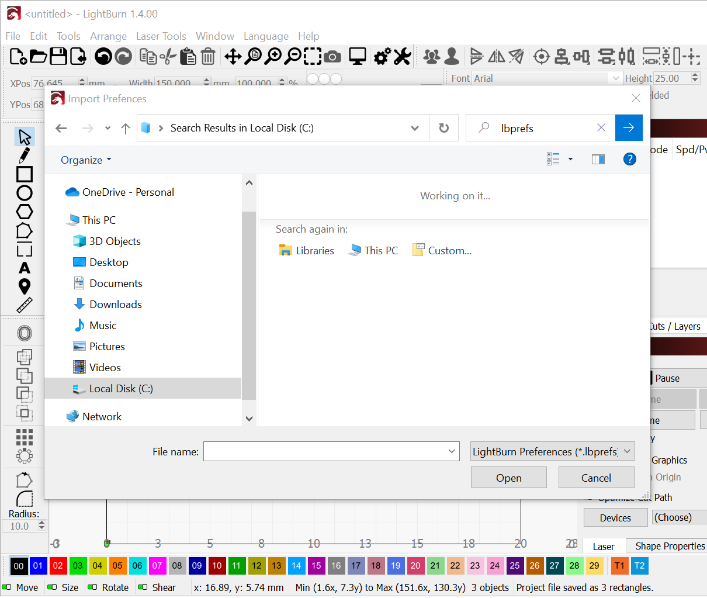707x598 pixels.
Task: Click the Camera capture icon
Action: (x=332, y=56)
